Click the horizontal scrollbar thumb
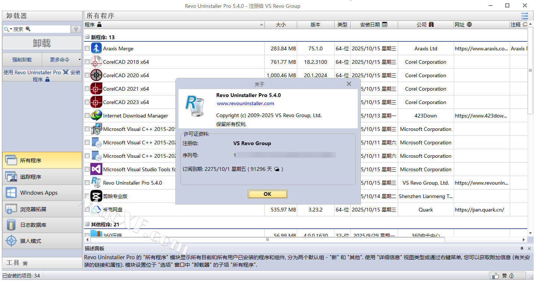 click(x=267, y=239)
